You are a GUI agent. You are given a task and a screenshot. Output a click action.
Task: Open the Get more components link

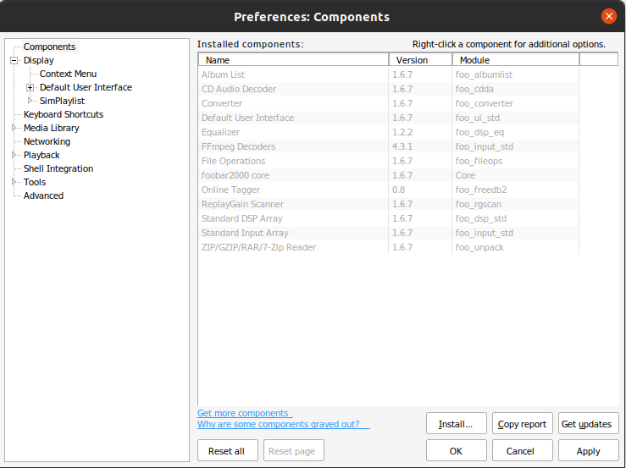point(245,413)
